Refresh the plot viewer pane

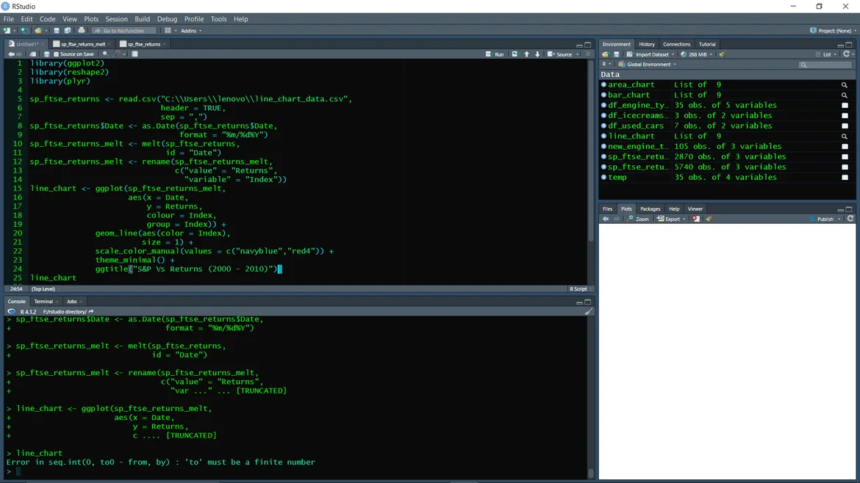coord(850,219)
